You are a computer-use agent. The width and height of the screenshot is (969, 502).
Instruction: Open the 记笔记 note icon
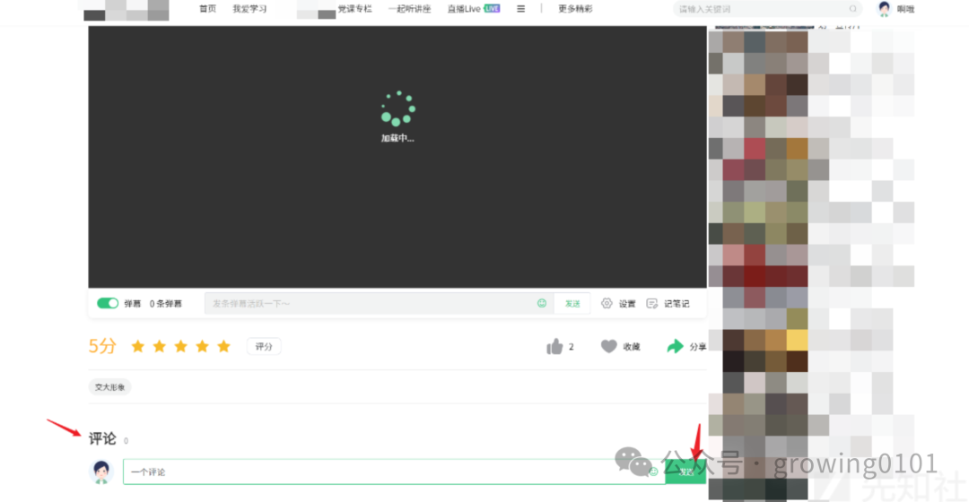tap(652, 303)
